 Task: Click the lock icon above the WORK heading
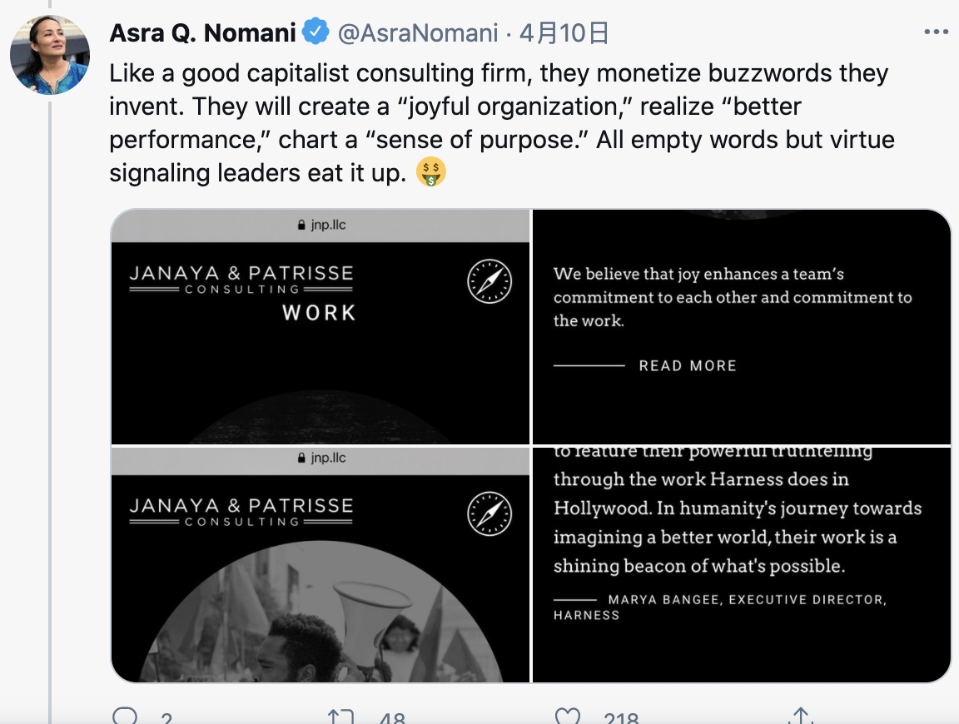301,226
